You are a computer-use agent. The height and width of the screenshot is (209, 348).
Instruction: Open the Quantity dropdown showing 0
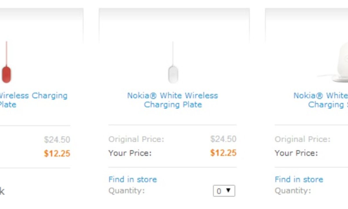coord(224,191)
